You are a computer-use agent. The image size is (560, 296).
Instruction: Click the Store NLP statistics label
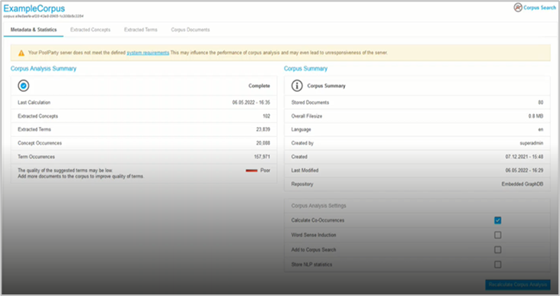coord(312,265)
